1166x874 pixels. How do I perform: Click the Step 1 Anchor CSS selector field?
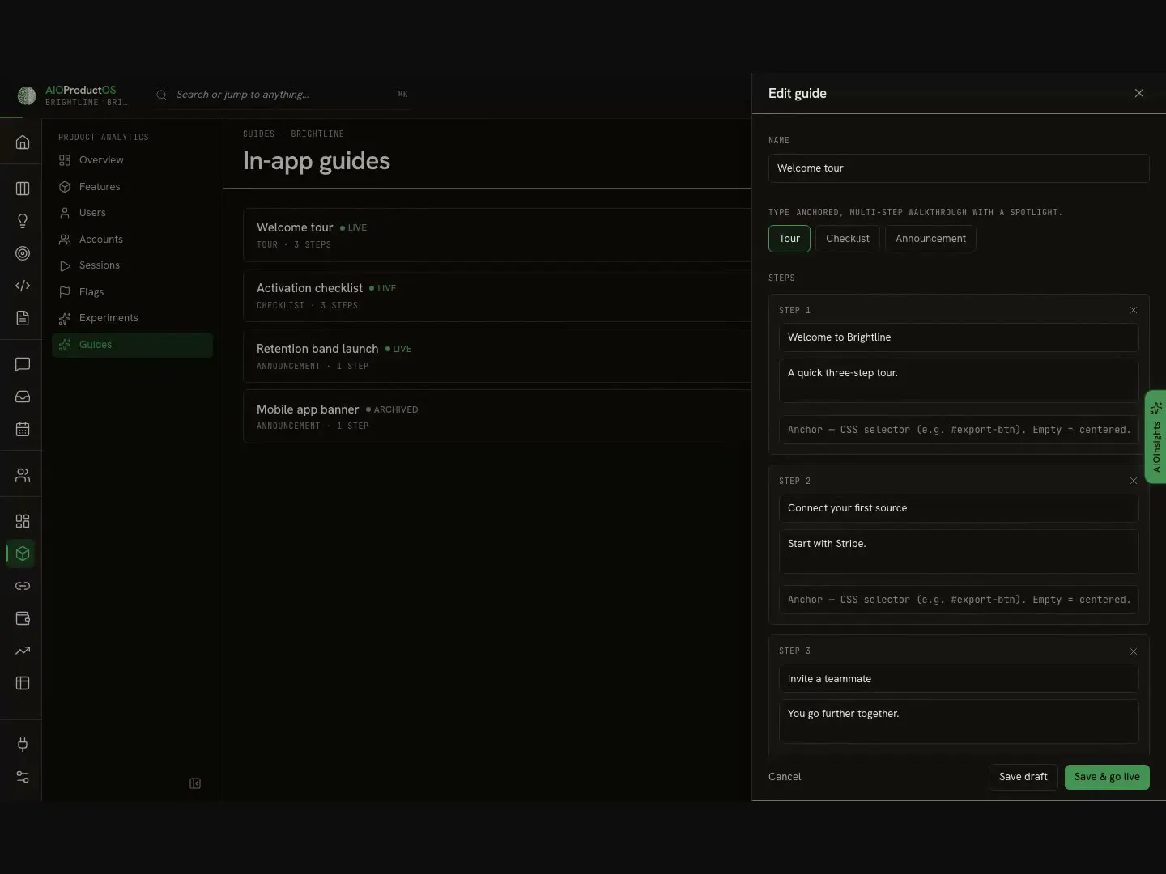(959, 430)
